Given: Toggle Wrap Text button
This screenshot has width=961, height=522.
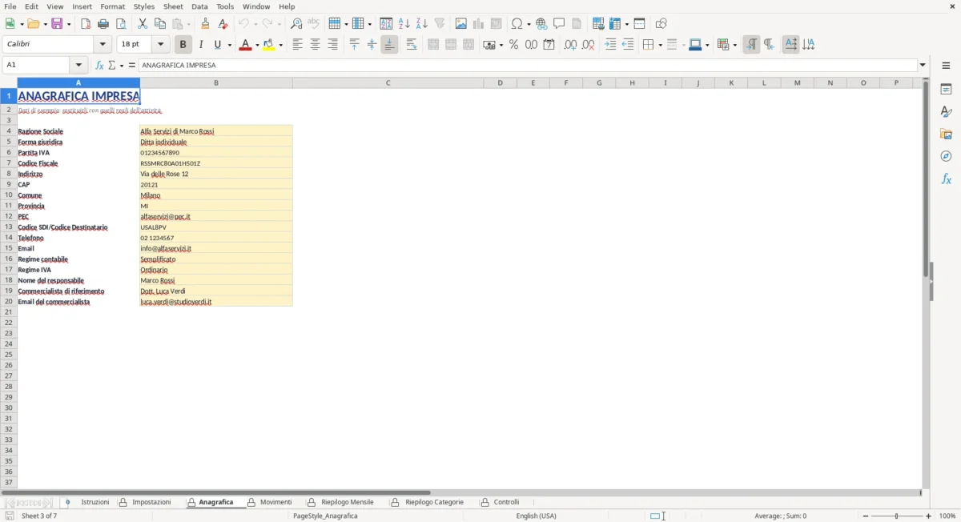Looking at the screenshot, I should pos(412,45).
